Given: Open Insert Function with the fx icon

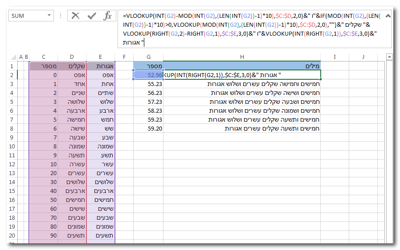Looking at the screenshot, I should pos(107,16).
